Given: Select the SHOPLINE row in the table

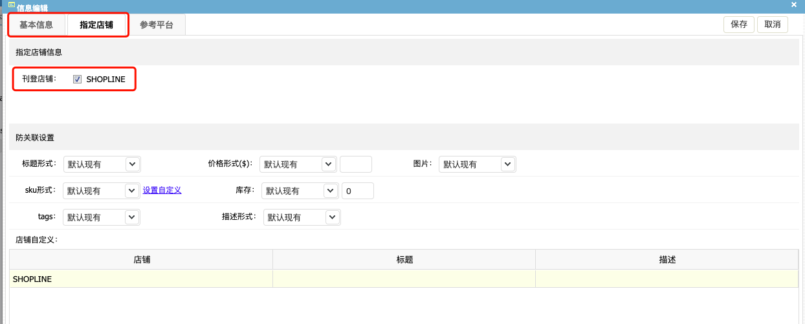Looking at the screenshot, I should 404,279.
